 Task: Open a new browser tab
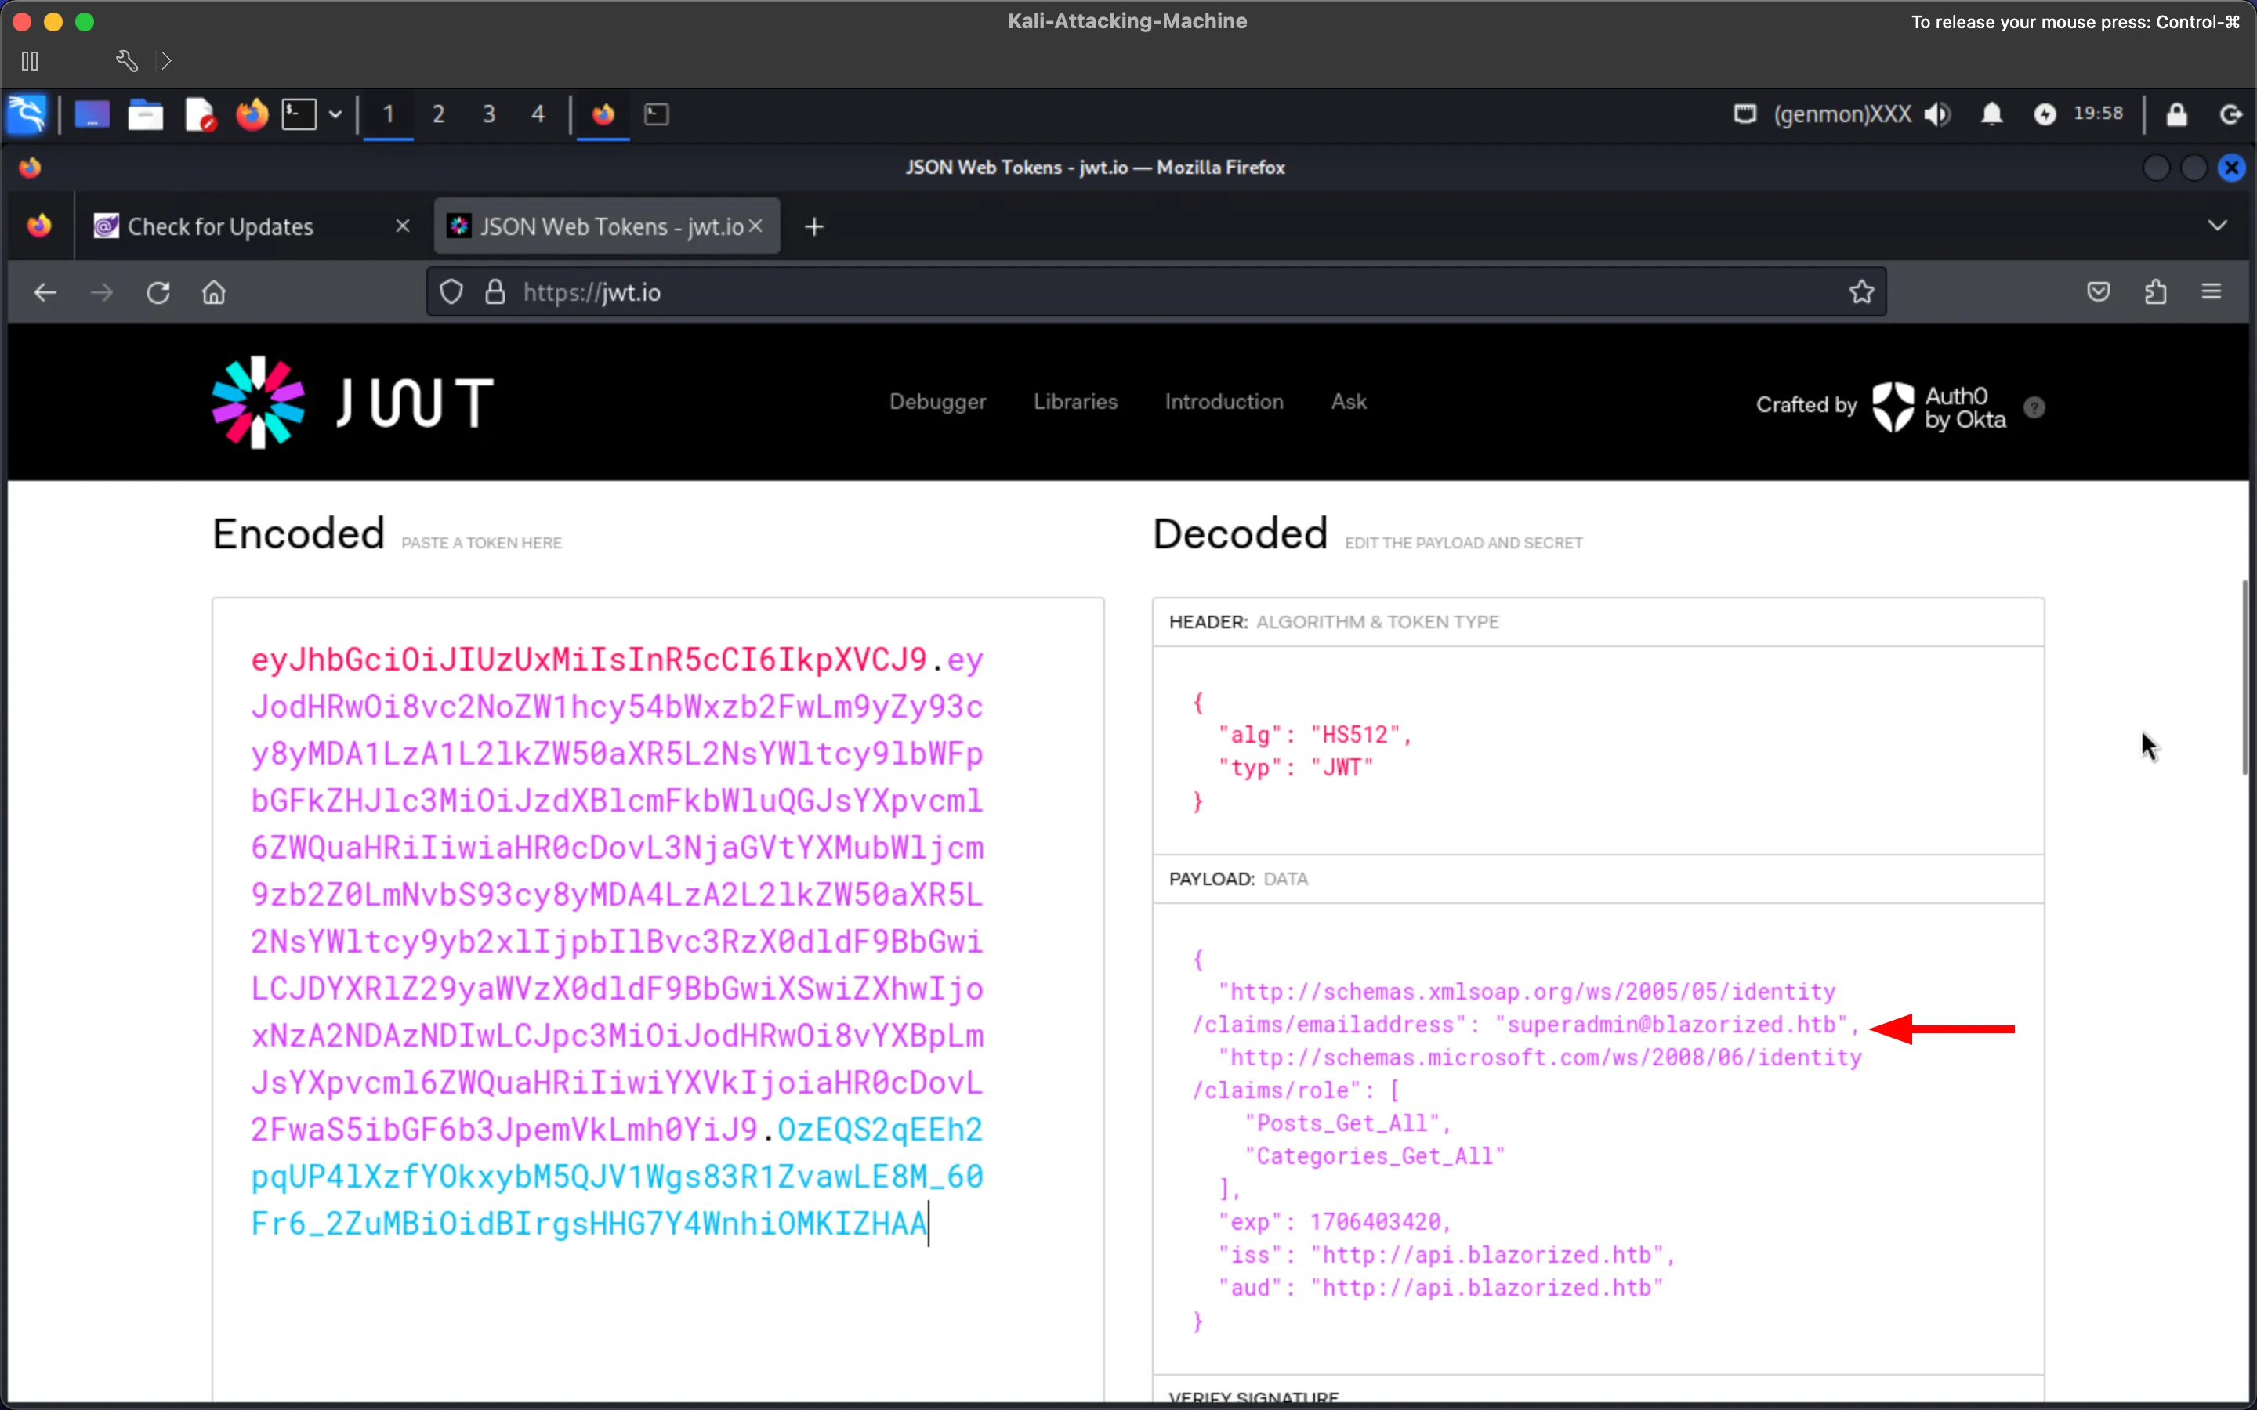(x=814, y=226)
